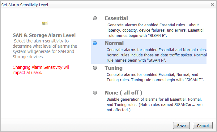
Task: Click the red Changing Alarm Sensitivity warning
Action: 41,70
